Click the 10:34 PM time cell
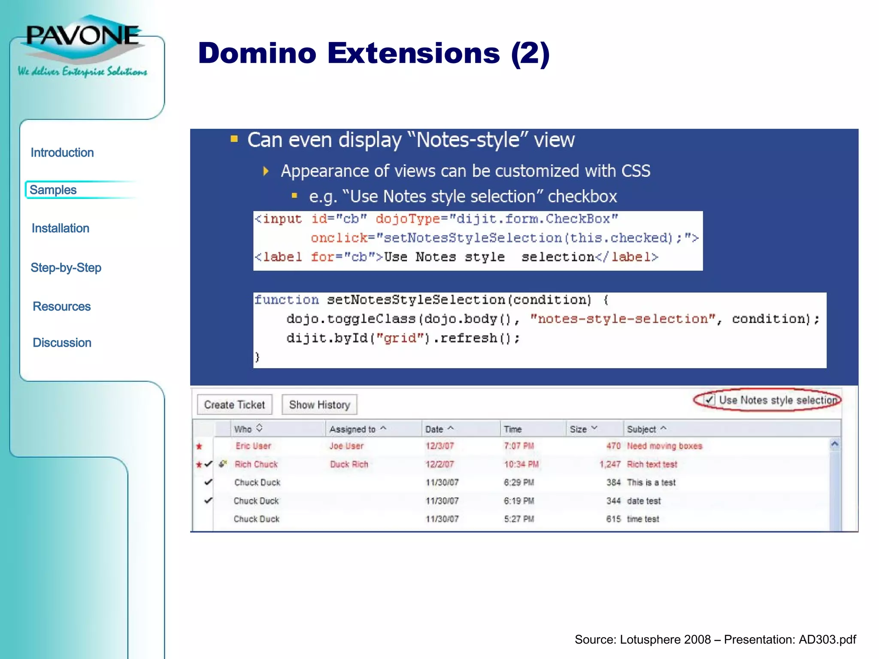Viewport: 879px width, 659px height. pos(521,464)
